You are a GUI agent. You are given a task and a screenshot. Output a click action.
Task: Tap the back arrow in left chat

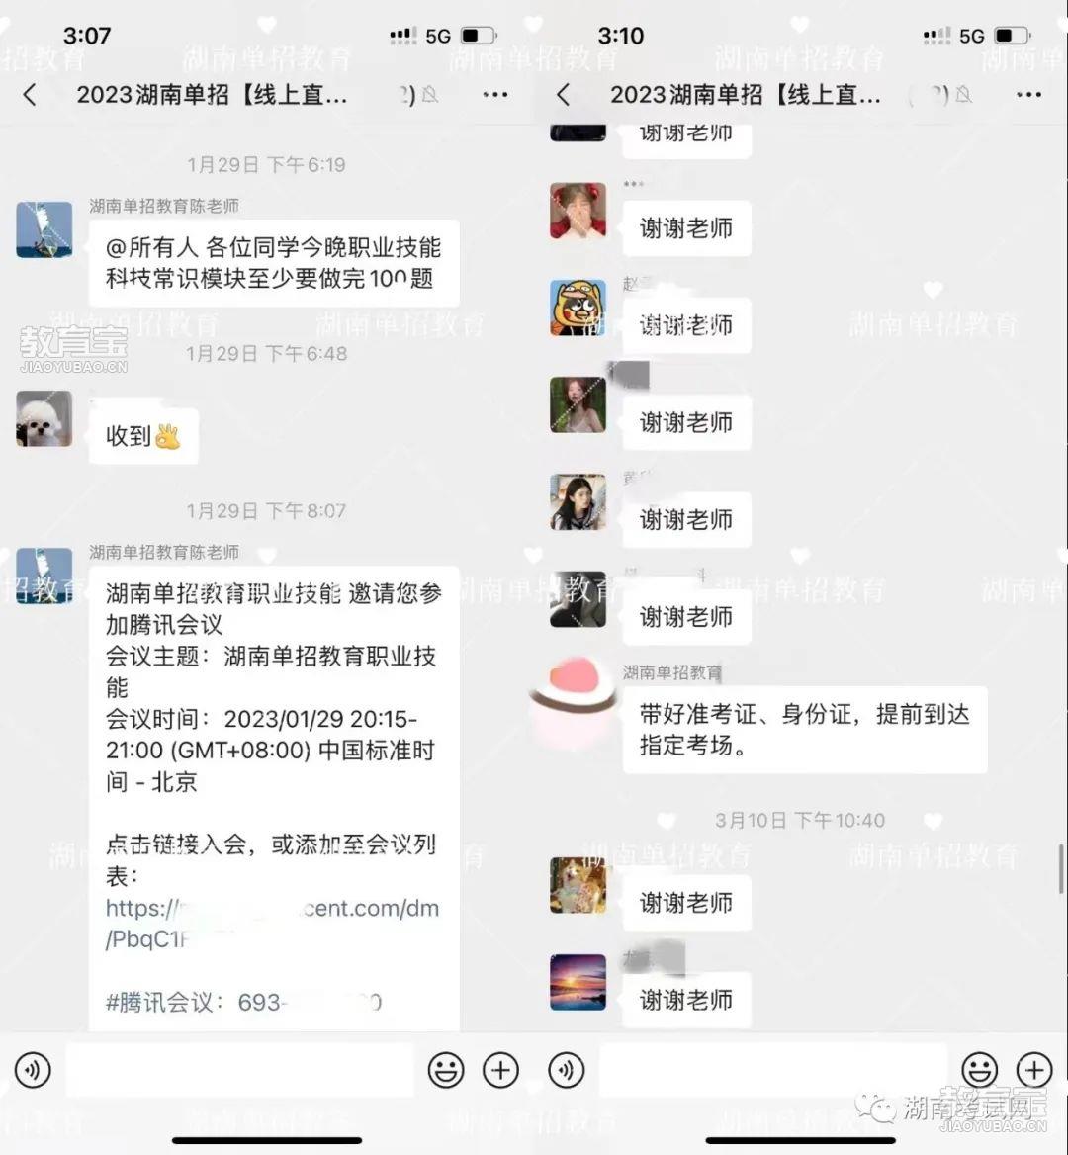[30, 94]
